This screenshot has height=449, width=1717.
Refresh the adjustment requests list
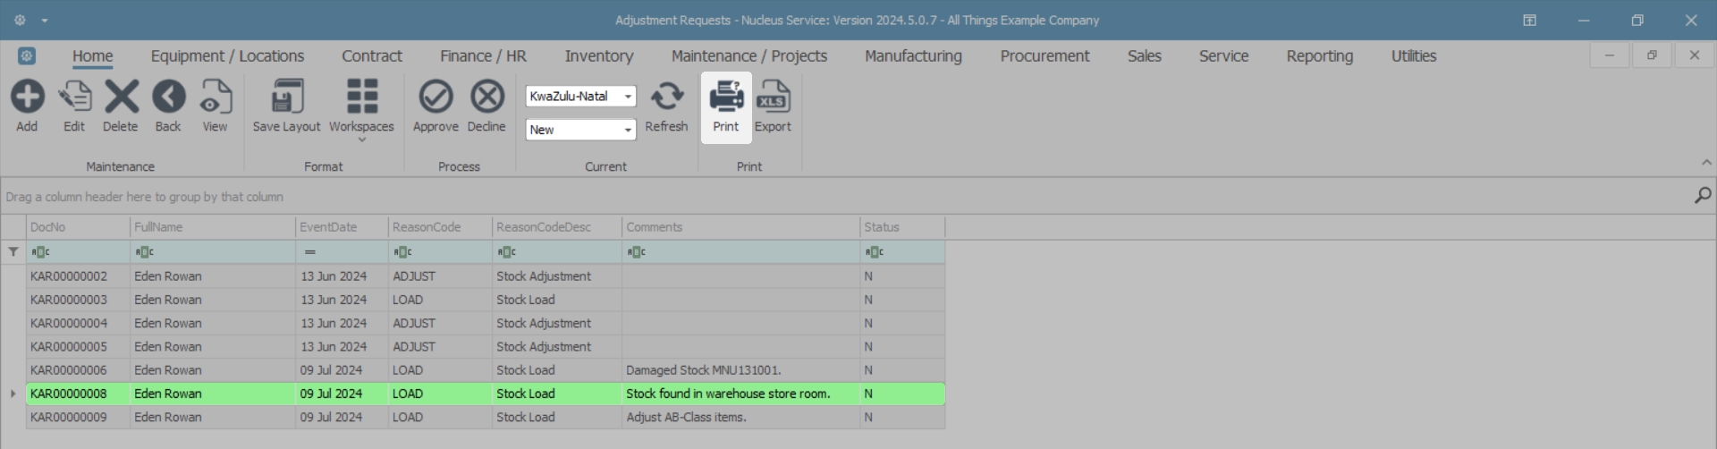click(x=666, y=97)
